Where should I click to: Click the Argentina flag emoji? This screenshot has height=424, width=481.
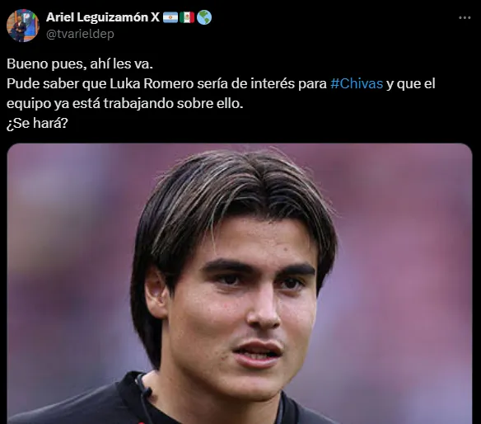(x=170, y=17)
